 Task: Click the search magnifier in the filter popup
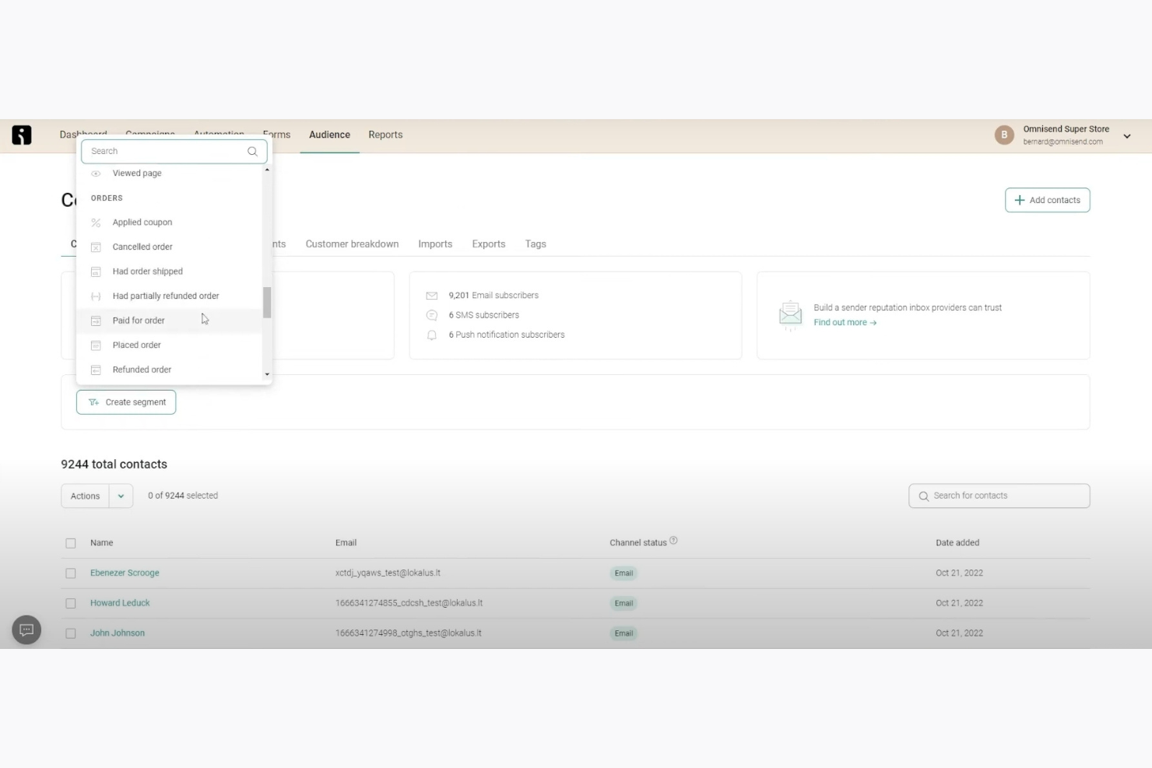(252, 151)
